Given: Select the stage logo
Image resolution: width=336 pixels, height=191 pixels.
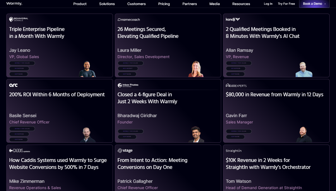Looking at the screenshot, I should [125, 151].
